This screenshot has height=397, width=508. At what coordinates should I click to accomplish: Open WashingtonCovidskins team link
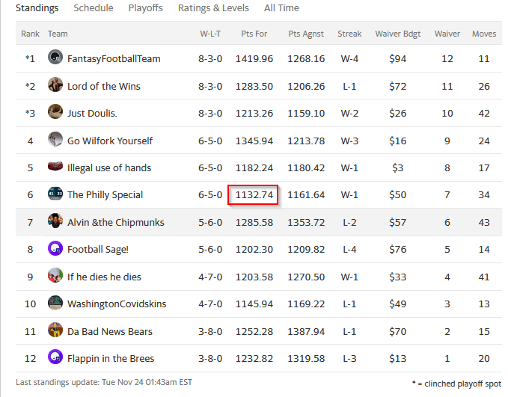pyautogui.click(x=117, y=304)
